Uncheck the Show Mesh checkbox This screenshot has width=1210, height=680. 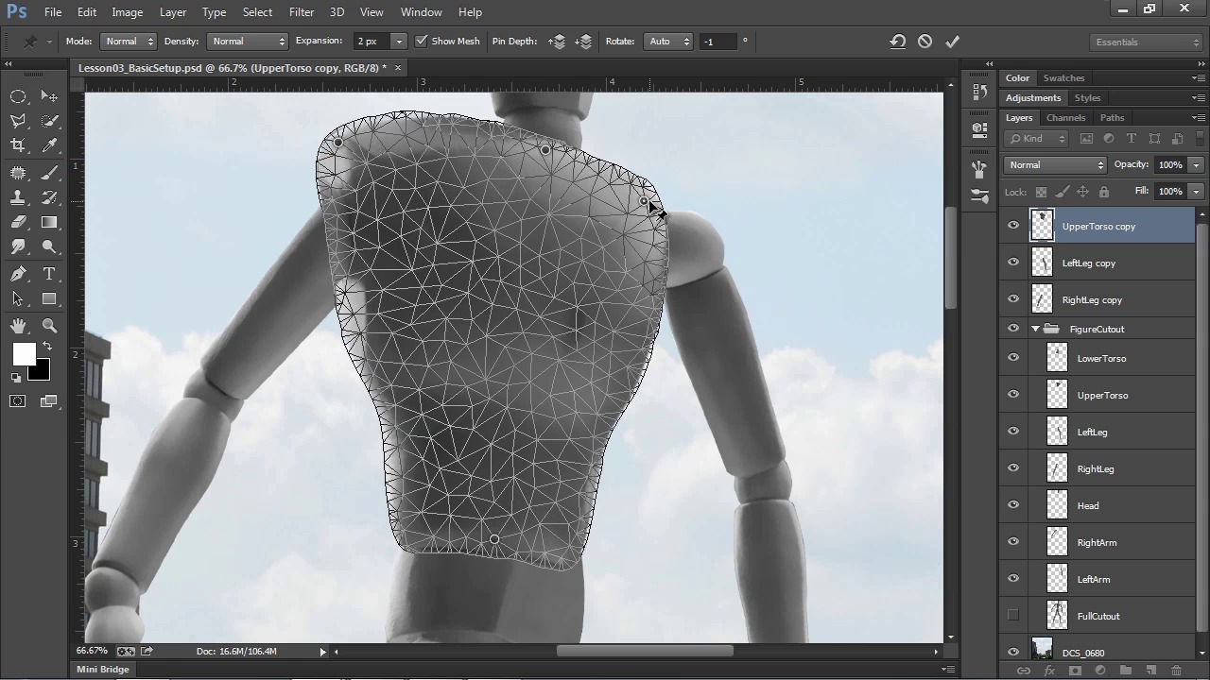click(422, 42)
